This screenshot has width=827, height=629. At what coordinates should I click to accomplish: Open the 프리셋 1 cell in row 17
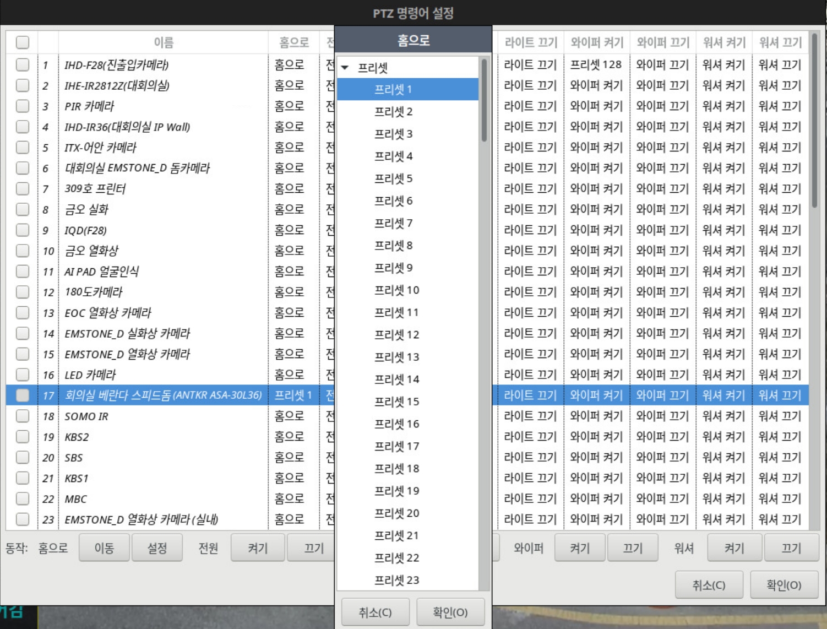point(293,395)
